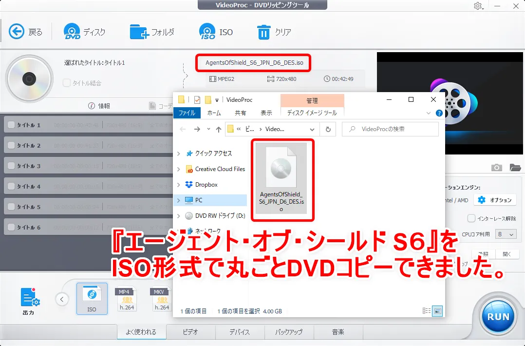Select AgentsOfShield_S6_JPN_D6_DES.iso file
This screenshot has height=346, width=525.
[281, 178]
